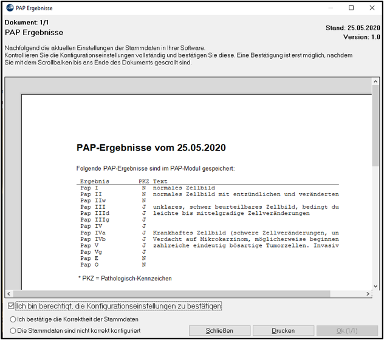This screenshot has width=384, height=340.
Task: Click the 'Pap I' result row
Action: coord(148,188)
